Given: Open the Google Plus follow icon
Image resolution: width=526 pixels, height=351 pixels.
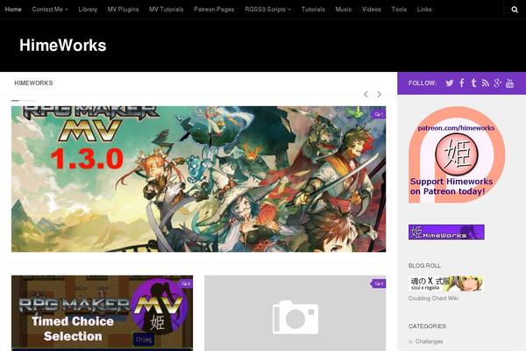Looking at the screenshot, I should click(x=497, y=83).
